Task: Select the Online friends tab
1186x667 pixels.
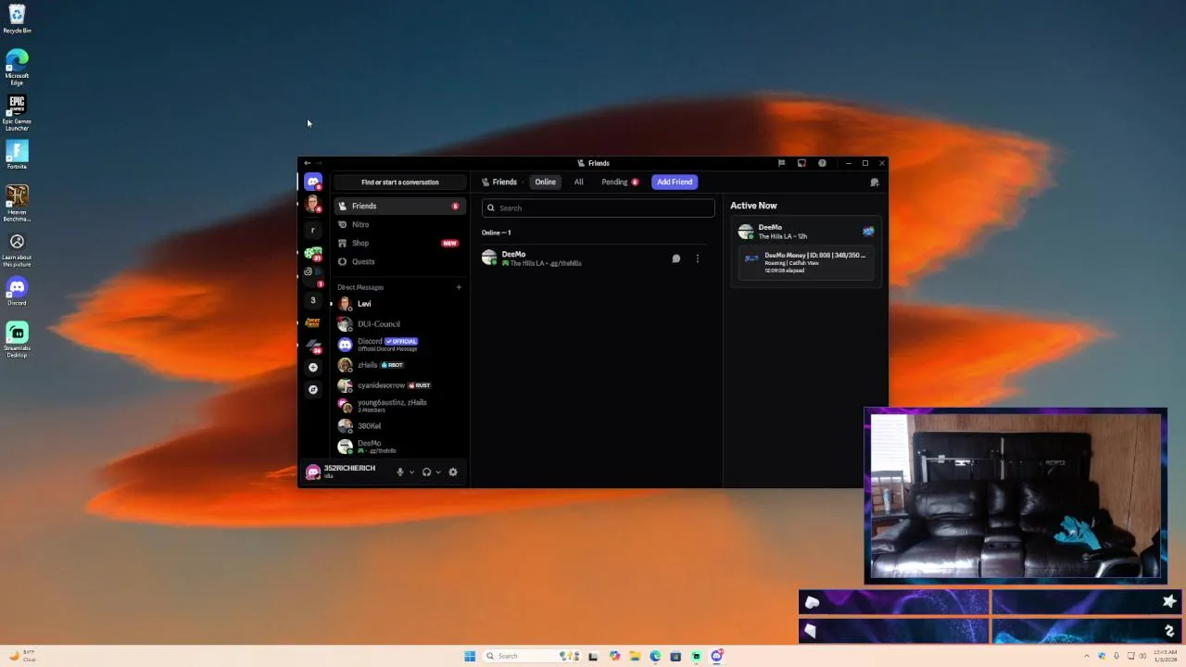Action: click(545, 182)
